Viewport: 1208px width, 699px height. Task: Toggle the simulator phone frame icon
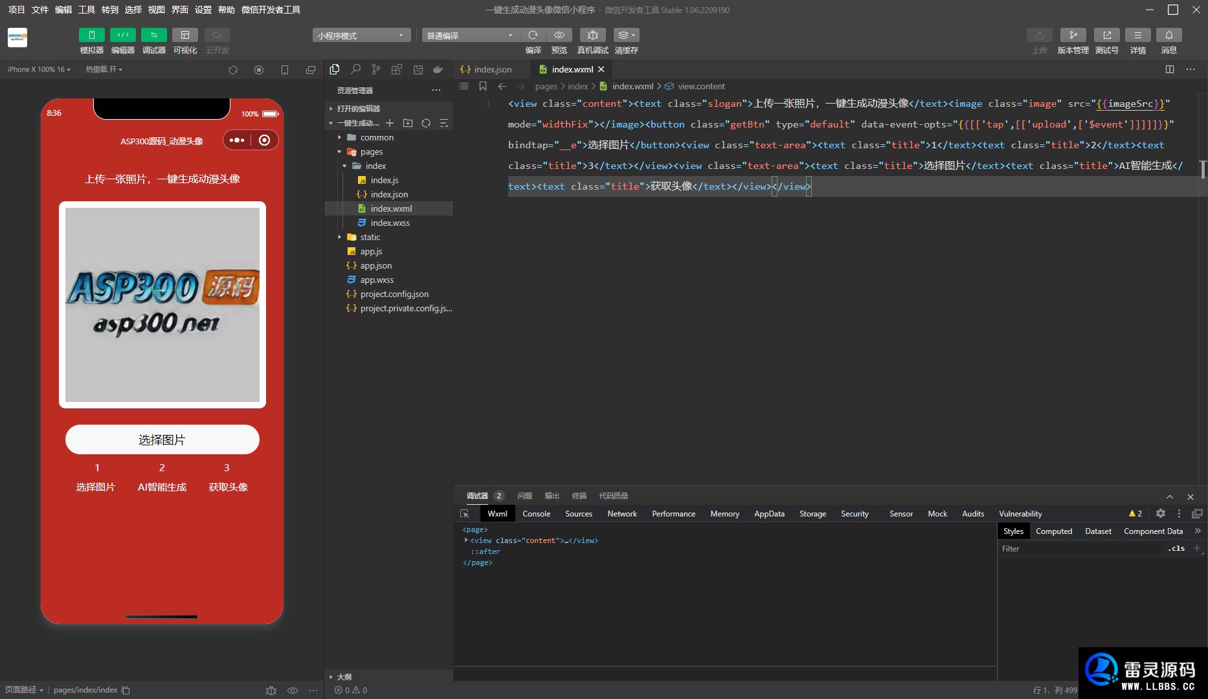click(x=285, y=70)
